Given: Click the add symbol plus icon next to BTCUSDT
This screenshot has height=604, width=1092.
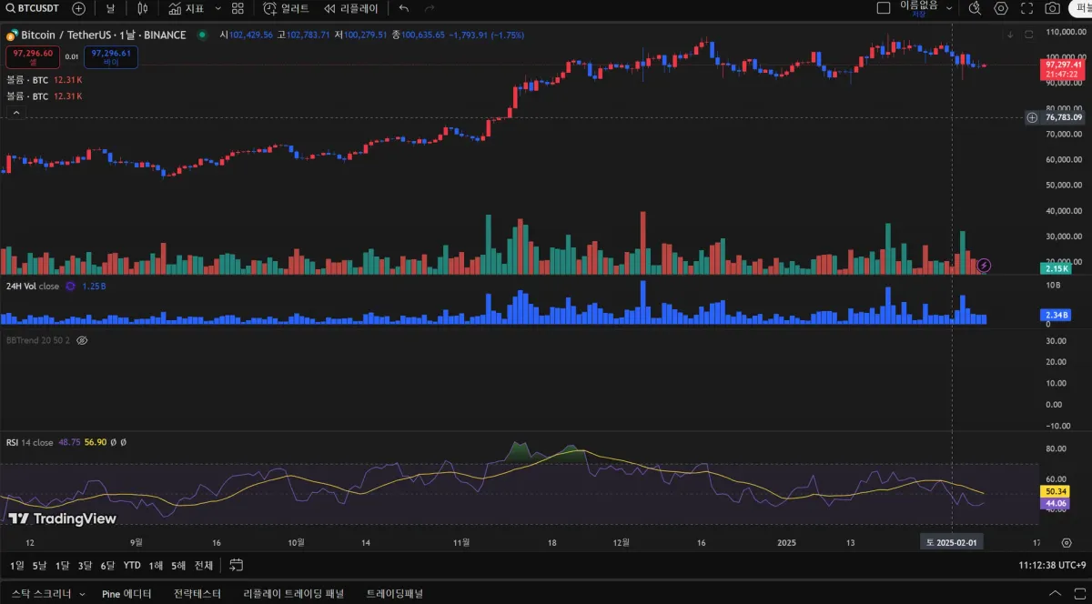Looking at the screenshot, I should [78, 8].
